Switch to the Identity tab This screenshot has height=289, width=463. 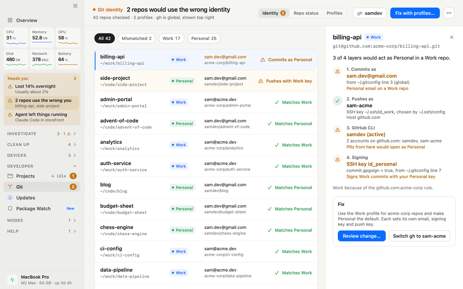pyautogui.click(x=274, y=13)
